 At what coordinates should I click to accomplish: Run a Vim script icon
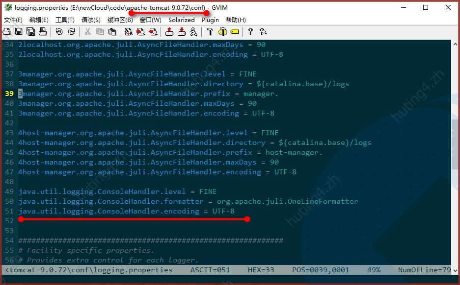coord(193,32)
